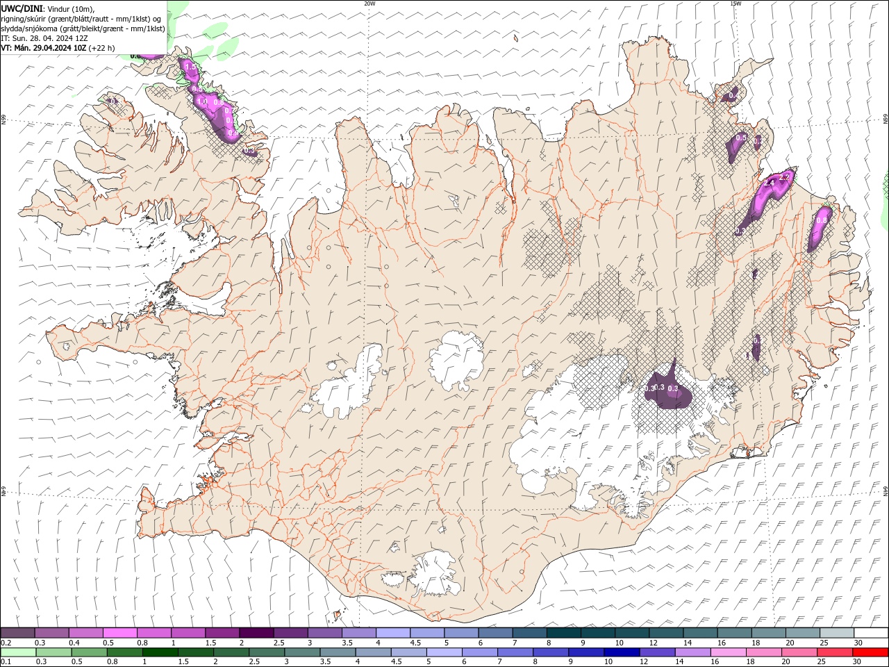Pick the pale green rain swatch between 0.1 and 0.3
889x667 pixels.
tap(18, 652)
